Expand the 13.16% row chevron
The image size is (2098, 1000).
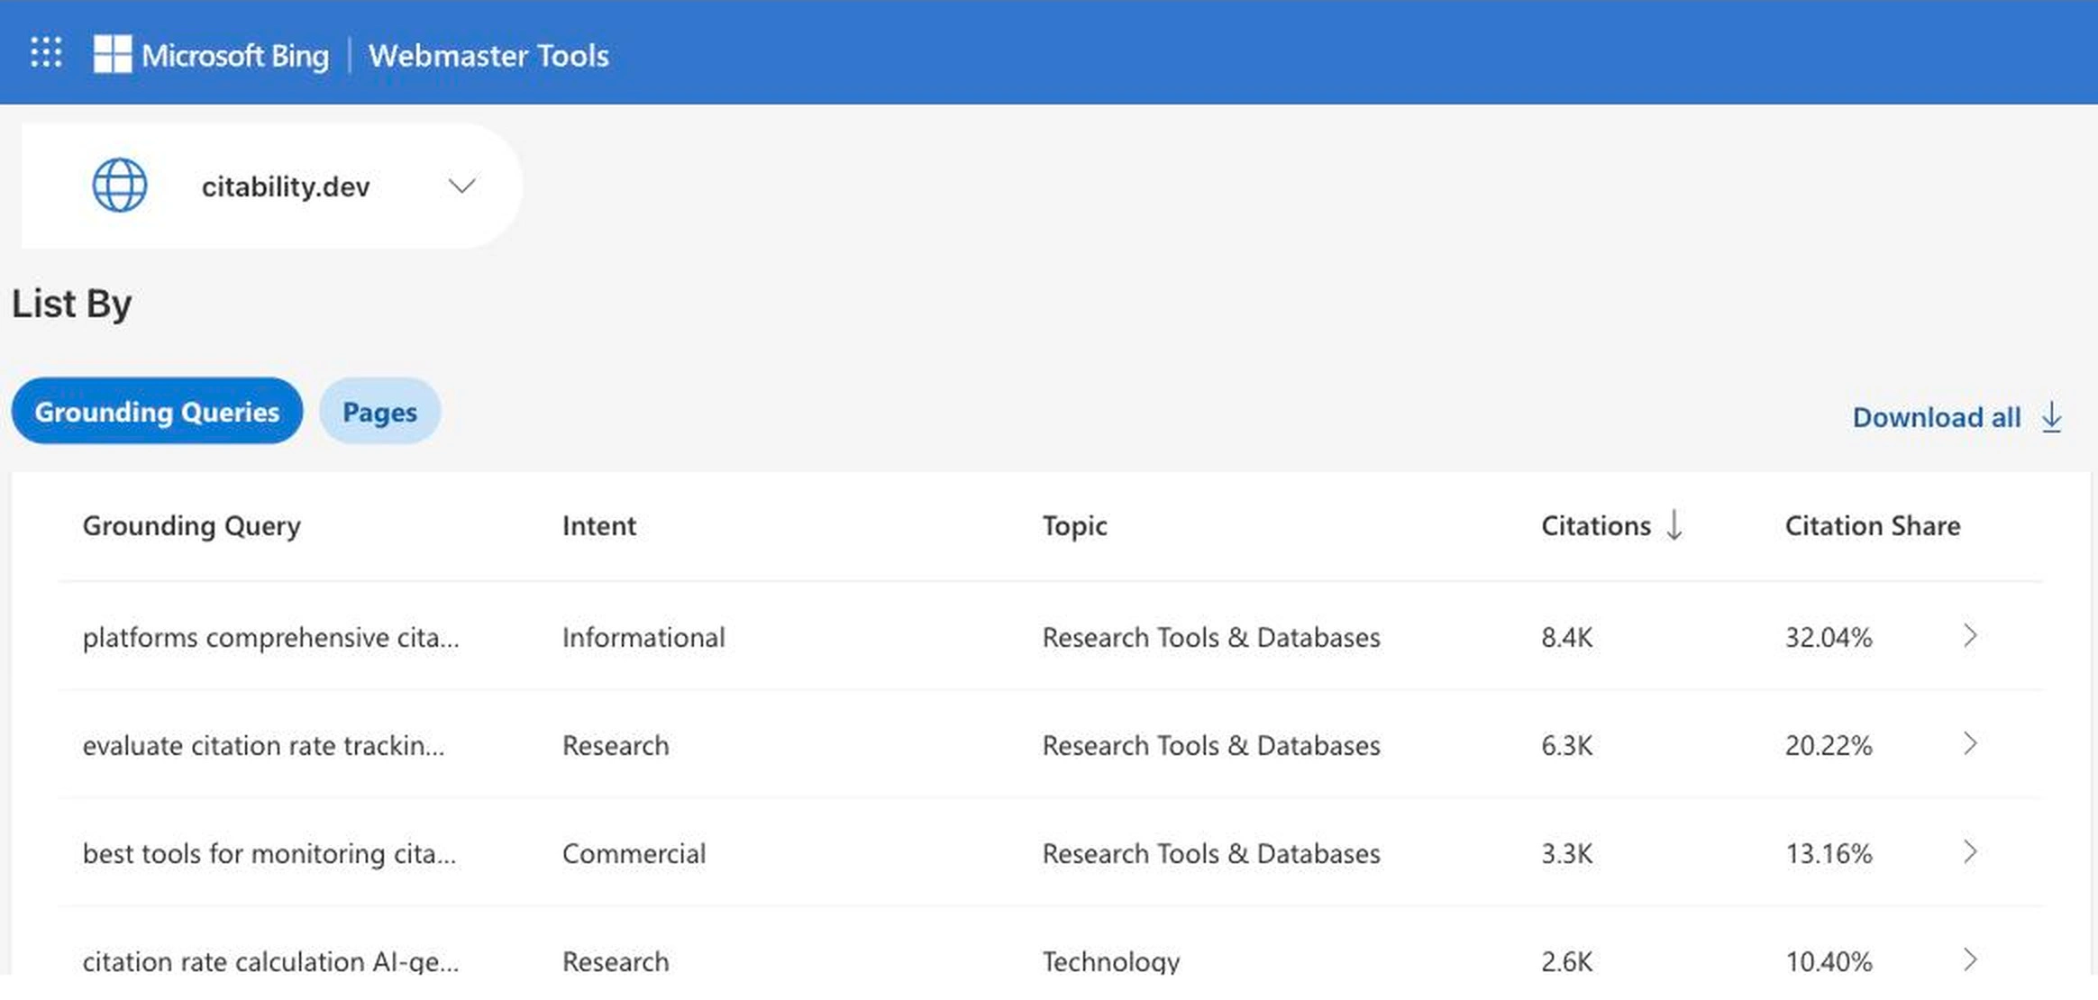coord(1970,852)
